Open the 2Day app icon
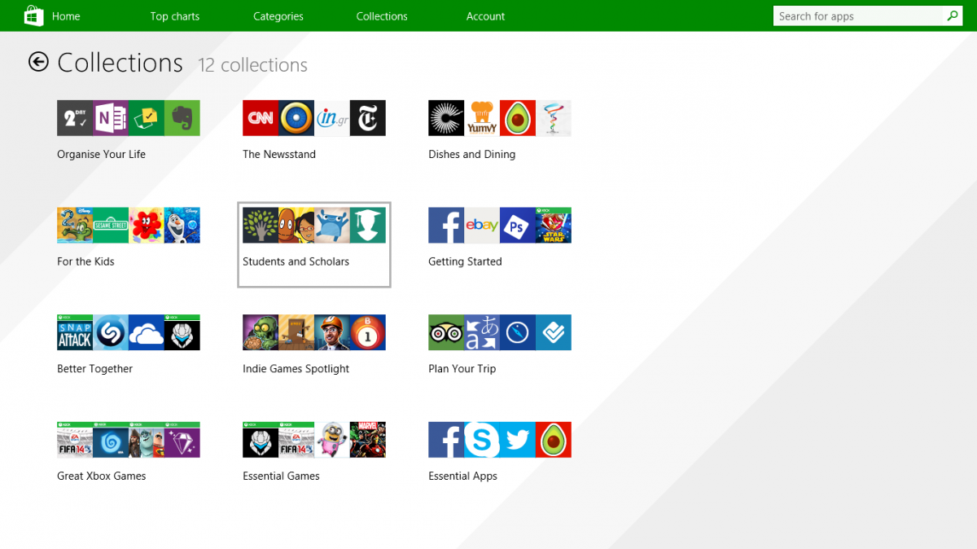The height and width of the screenshot is (549, 977). (x=75, y=118)
